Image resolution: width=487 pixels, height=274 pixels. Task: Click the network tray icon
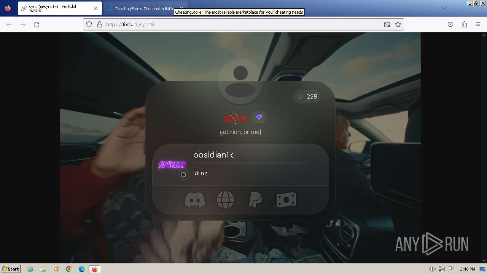coord(442,269)
